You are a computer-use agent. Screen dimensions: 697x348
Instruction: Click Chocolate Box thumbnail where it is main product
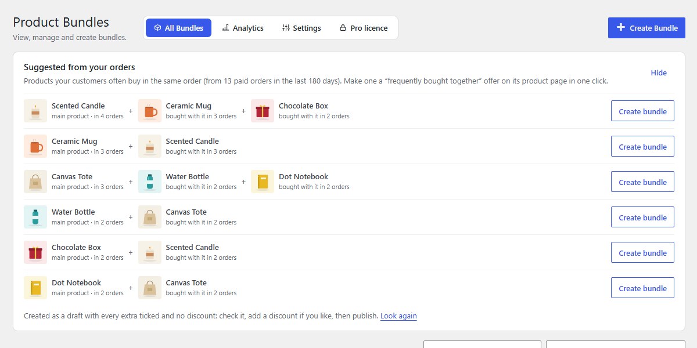click(35, 252)
